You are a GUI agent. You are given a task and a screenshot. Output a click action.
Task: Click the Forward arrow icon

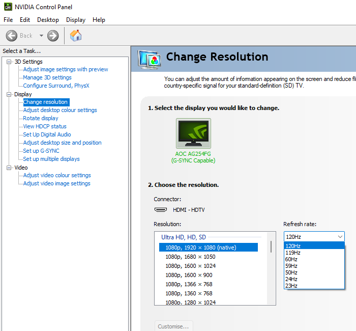point(53,36)
